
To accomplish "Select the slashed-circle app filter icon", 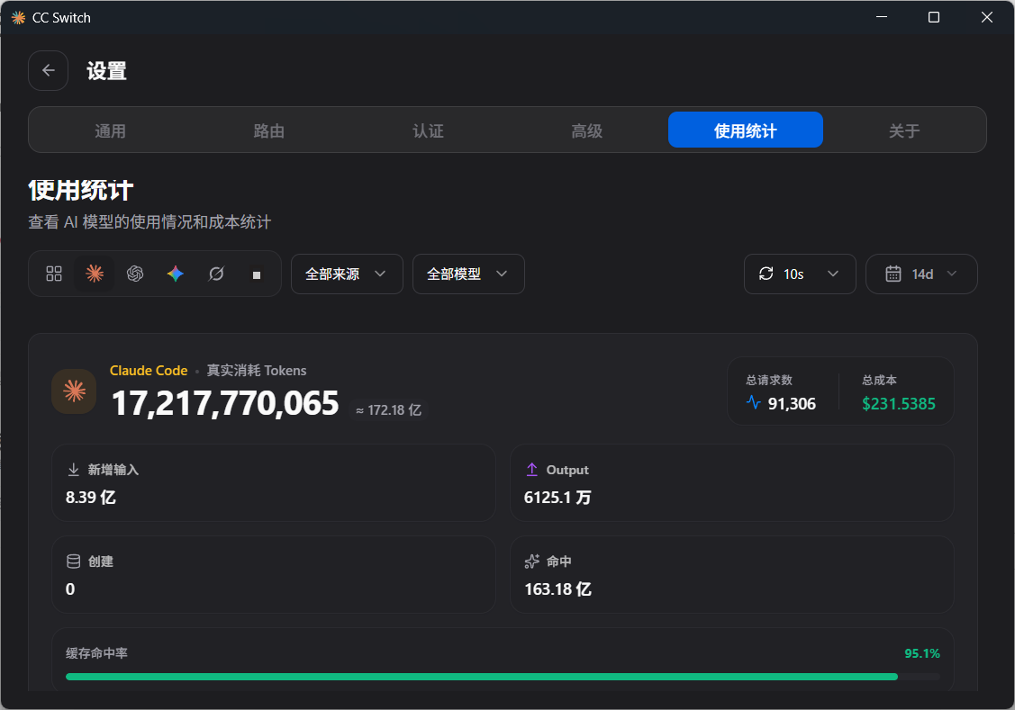I will click(216, 274).
